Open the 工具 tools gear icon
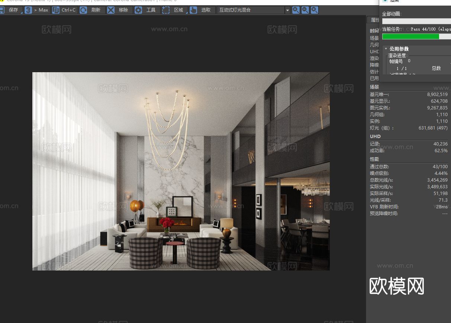The image size is (451, 323). [138, 10]
